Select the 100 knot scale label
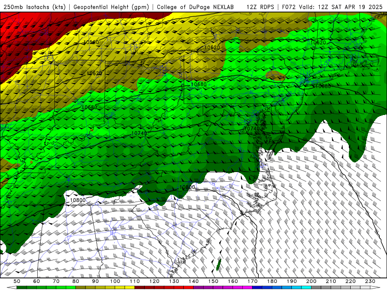 pyautogui.click(x=115, y=281)
